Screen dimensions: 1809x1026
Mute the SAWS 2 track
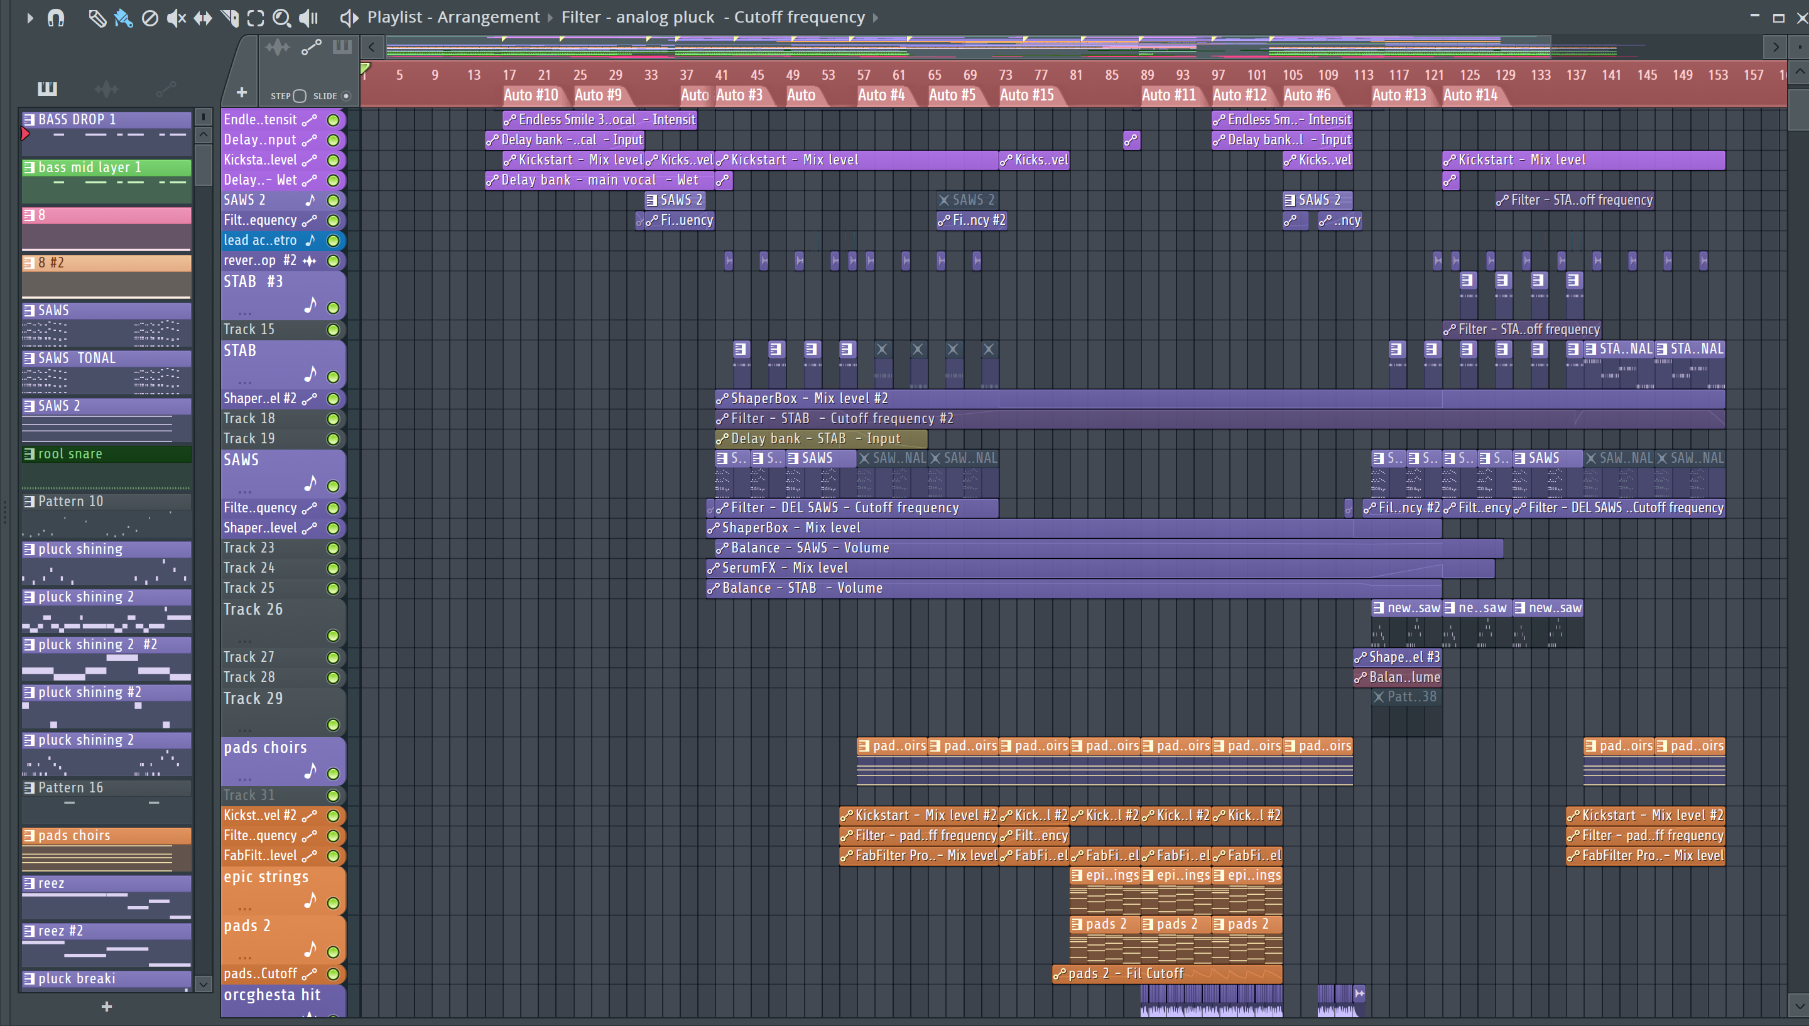click(334, 200)
